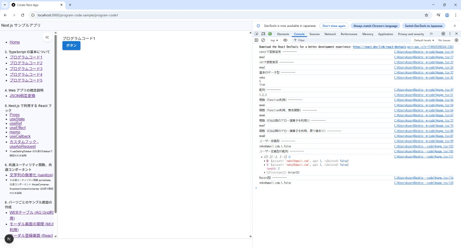
Task: Click the address bar URL
Action: 78,15
